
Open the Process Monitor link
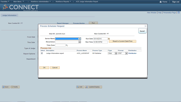[79, 23]
